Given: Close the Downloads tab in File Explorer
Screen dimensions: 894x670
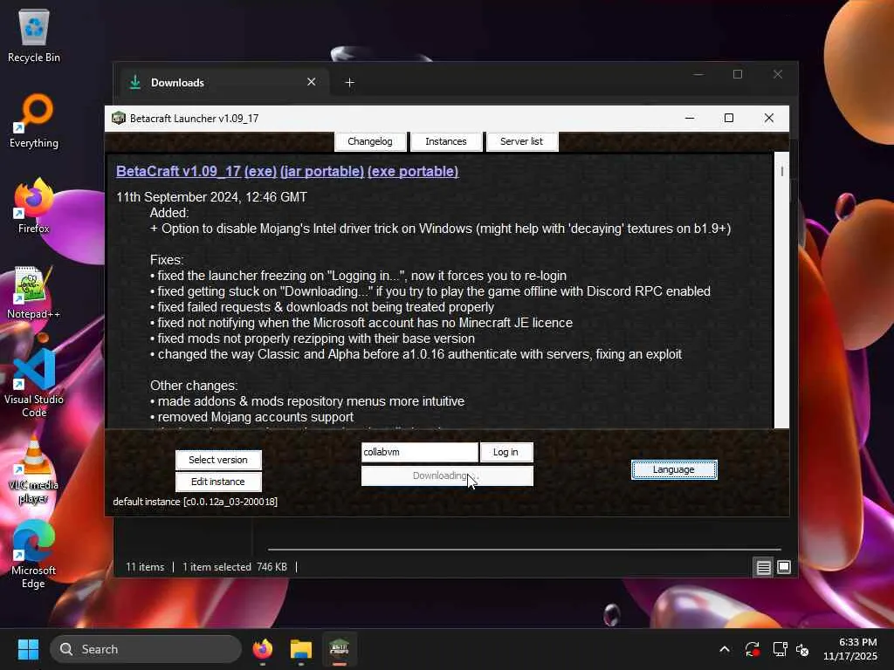Looking at the screenshot, I should click(312, 82).
